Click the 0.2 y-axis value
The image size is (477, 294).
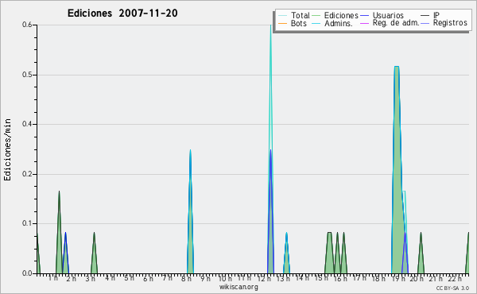coord(27,174)
